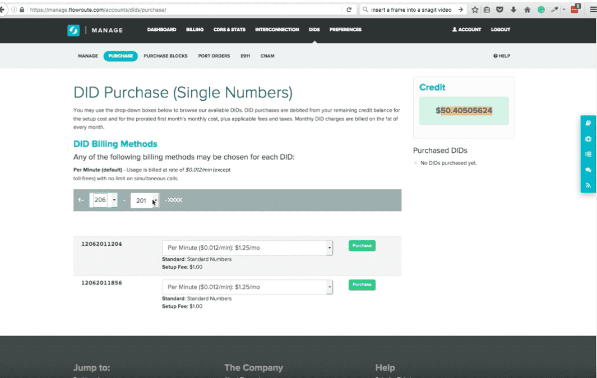The height and width of the screenshot is (378, 597).
Task: Open the browser hamburger menu
Action: click(593, 10)
